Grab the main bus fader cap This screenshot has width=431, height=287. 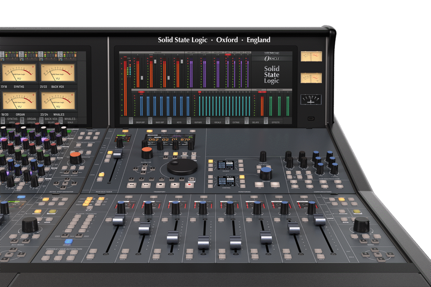pyautogui.click(x=118, y=154)
